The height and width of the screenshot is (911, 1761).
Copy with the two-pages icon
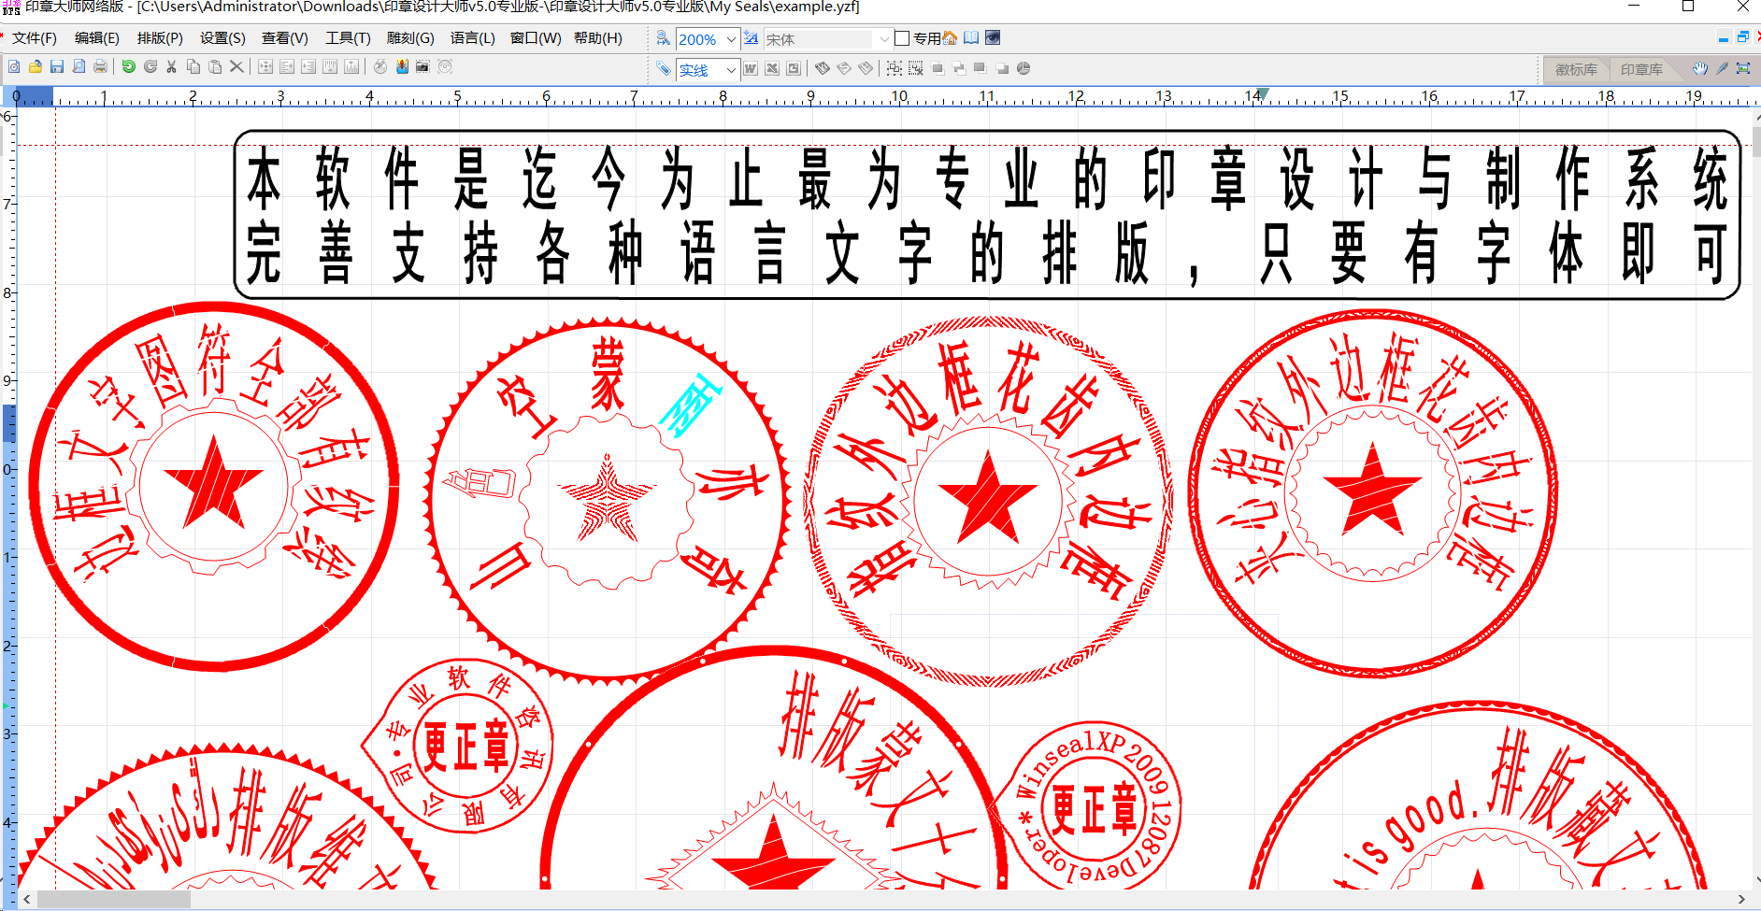click(x=193, y=67)
